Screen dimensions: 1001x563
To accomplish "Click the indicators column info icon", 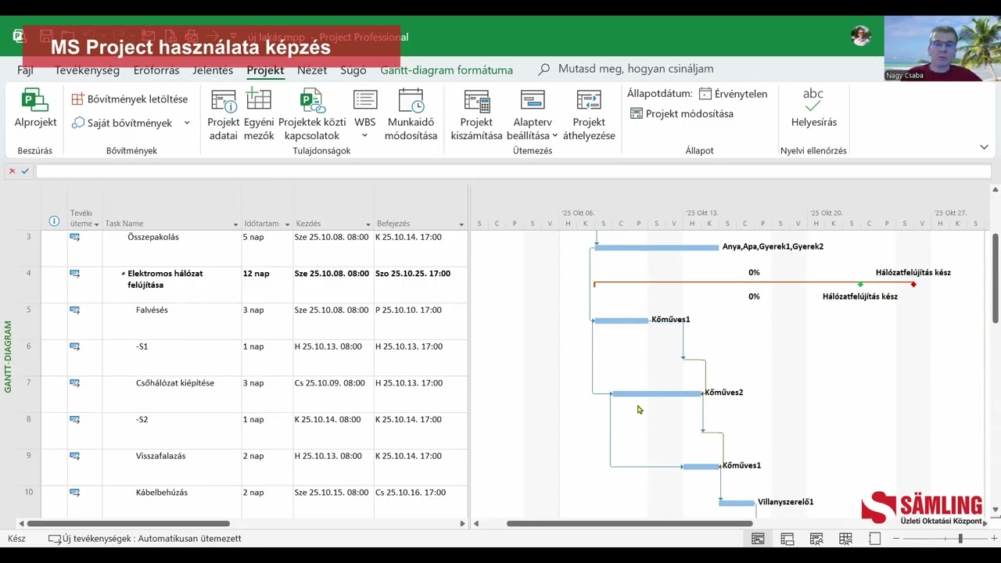I will pos(54,221).
